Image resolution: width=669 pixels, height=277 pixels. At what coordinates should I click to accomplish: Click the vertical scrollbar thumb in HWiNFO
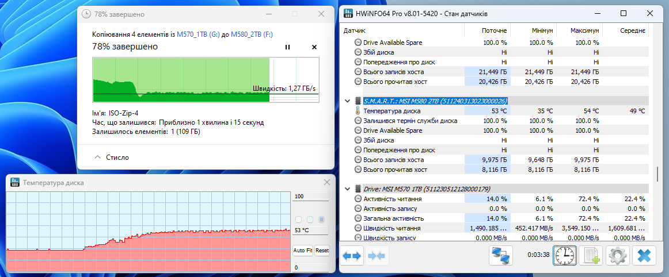pos(657,174)
